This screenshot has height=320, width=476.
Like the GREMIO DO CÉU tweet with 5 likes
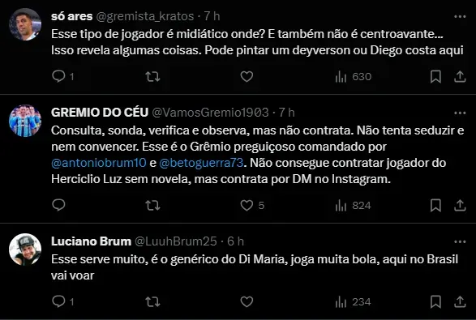[252, 205]
